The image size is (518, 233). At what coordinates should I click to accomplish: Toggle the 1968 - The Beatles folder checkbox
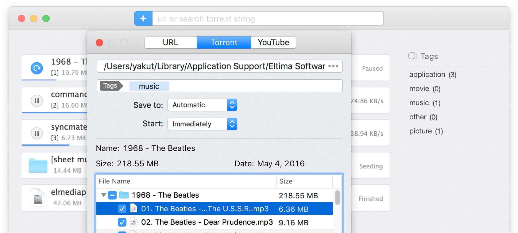(x=112, y=195)
